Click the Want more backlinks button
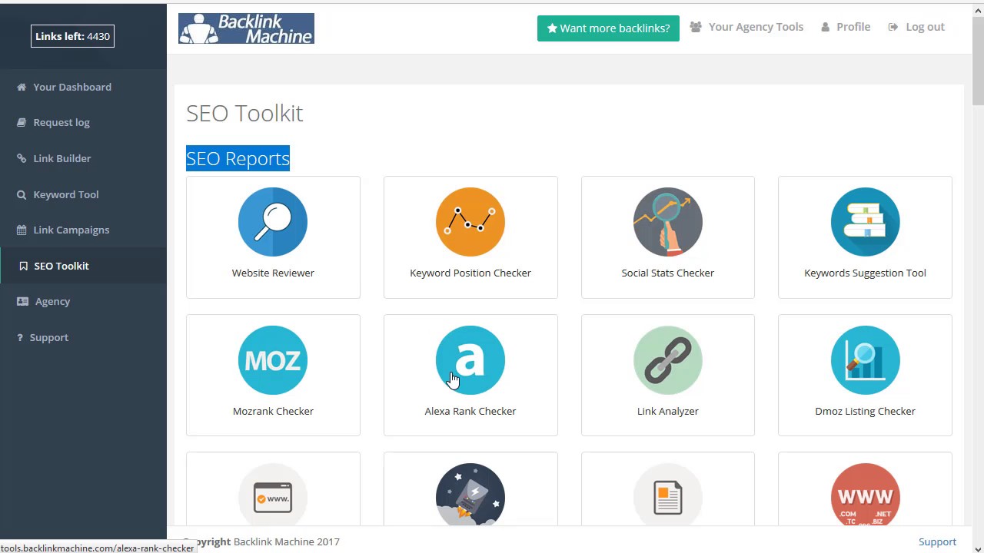 (x=608, y=28)
